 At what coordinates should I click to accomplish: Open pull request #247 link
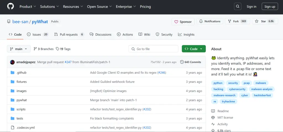click(68, 62)
